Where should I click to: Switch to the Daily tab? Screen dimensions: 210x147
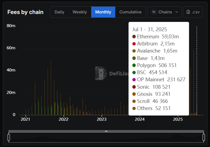tap(59, 12)
